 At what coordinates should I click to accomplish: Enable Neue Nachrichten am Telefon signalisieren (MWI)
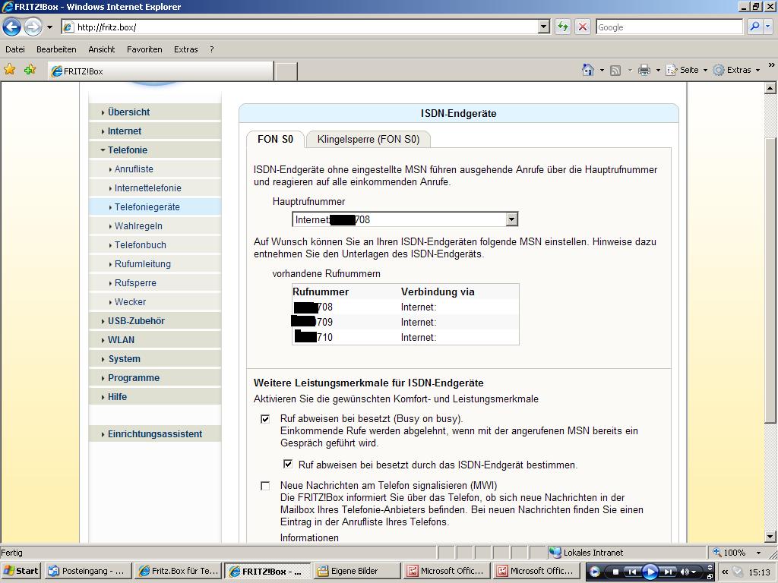pos(265,486)
